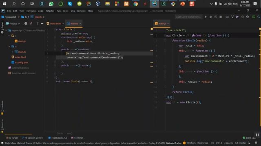Select tsconfig.json in the project tree
Image resolution: width=261 pixels, height=146 pixels.
(20, 62)
